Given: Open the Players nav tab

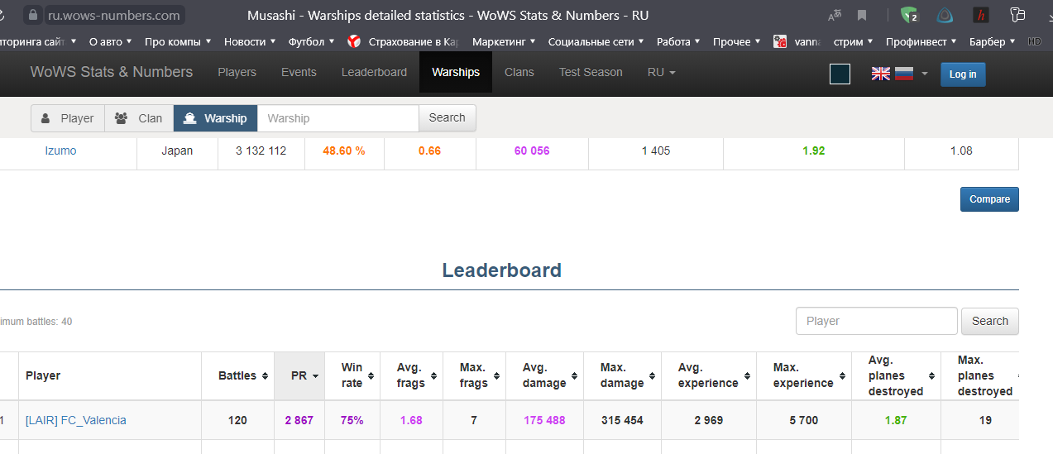Looking at the screenshot, I should pyautogui.click(x=237, y=72).
